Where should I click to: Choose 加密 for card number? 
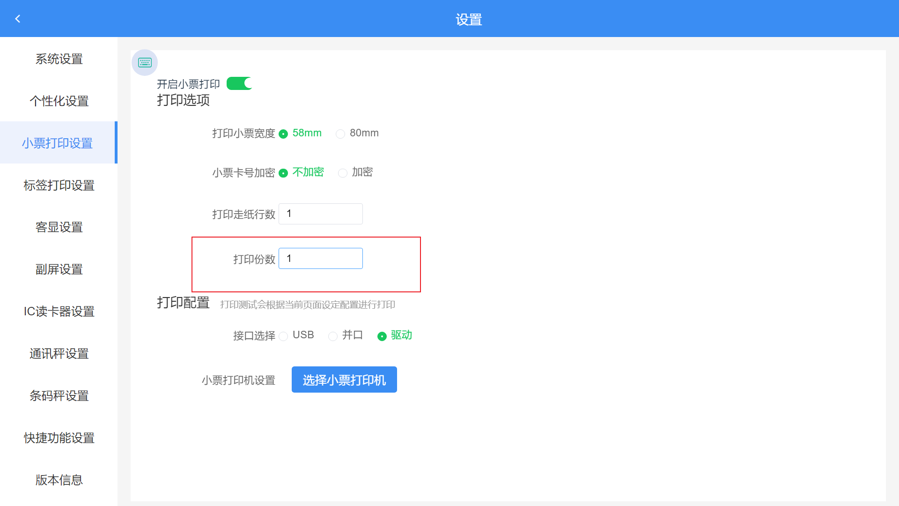point(343,173)
